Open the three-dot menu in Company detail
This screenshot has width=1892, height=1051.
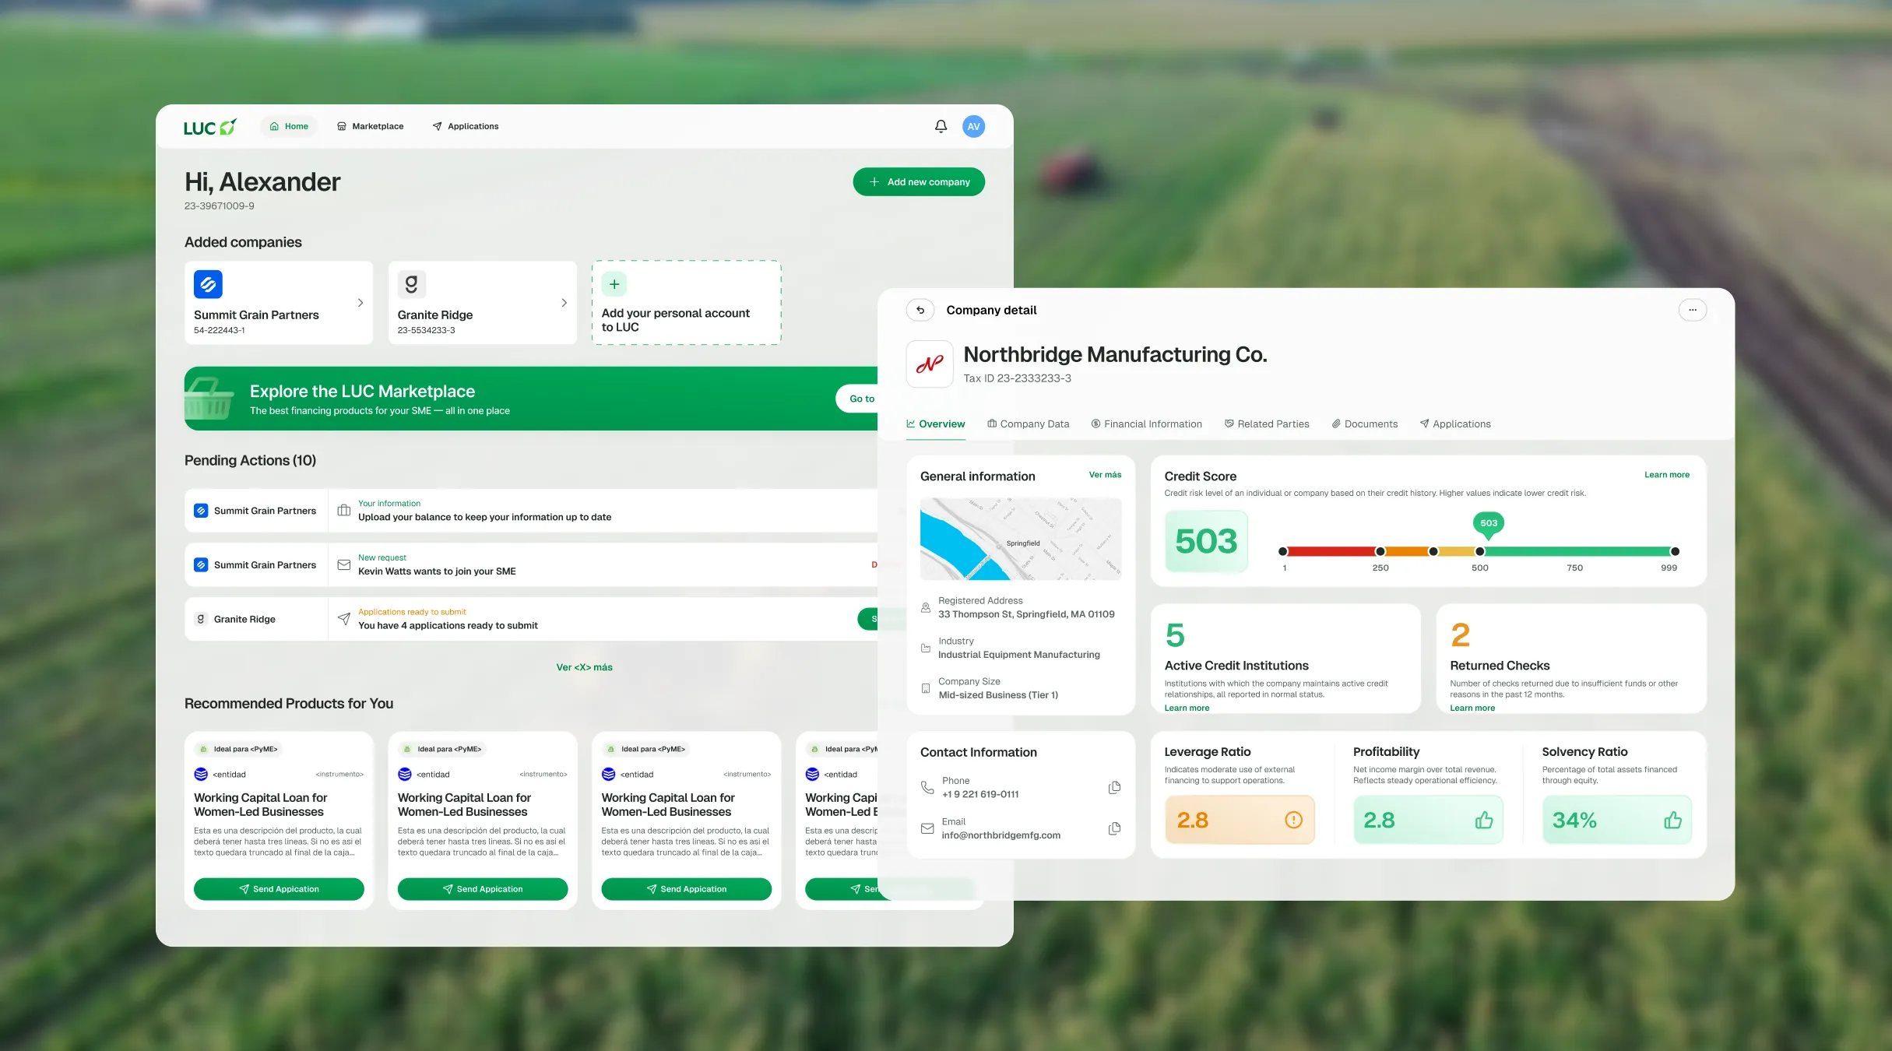point(1693,310)
